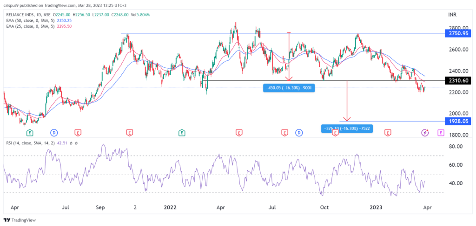Click the red earnings marker after Jul 2021
This screenshot has height=226, width=476.
(x=78, y=132)
